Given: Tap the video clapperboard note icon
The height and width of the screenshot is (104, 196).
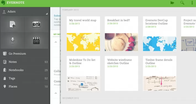Looking at the screenshot, I should [36, 41].
